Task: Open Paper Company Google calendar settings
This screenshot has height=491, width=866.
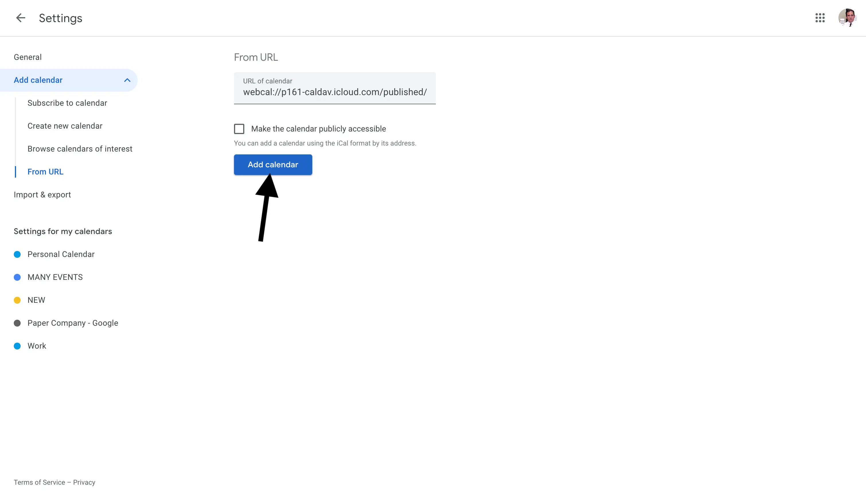Action: 73,323
